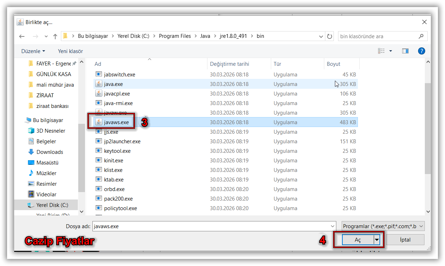Confirm with the Aç button
The width and height of the screenshot is (445, 266).
(358, 240)
